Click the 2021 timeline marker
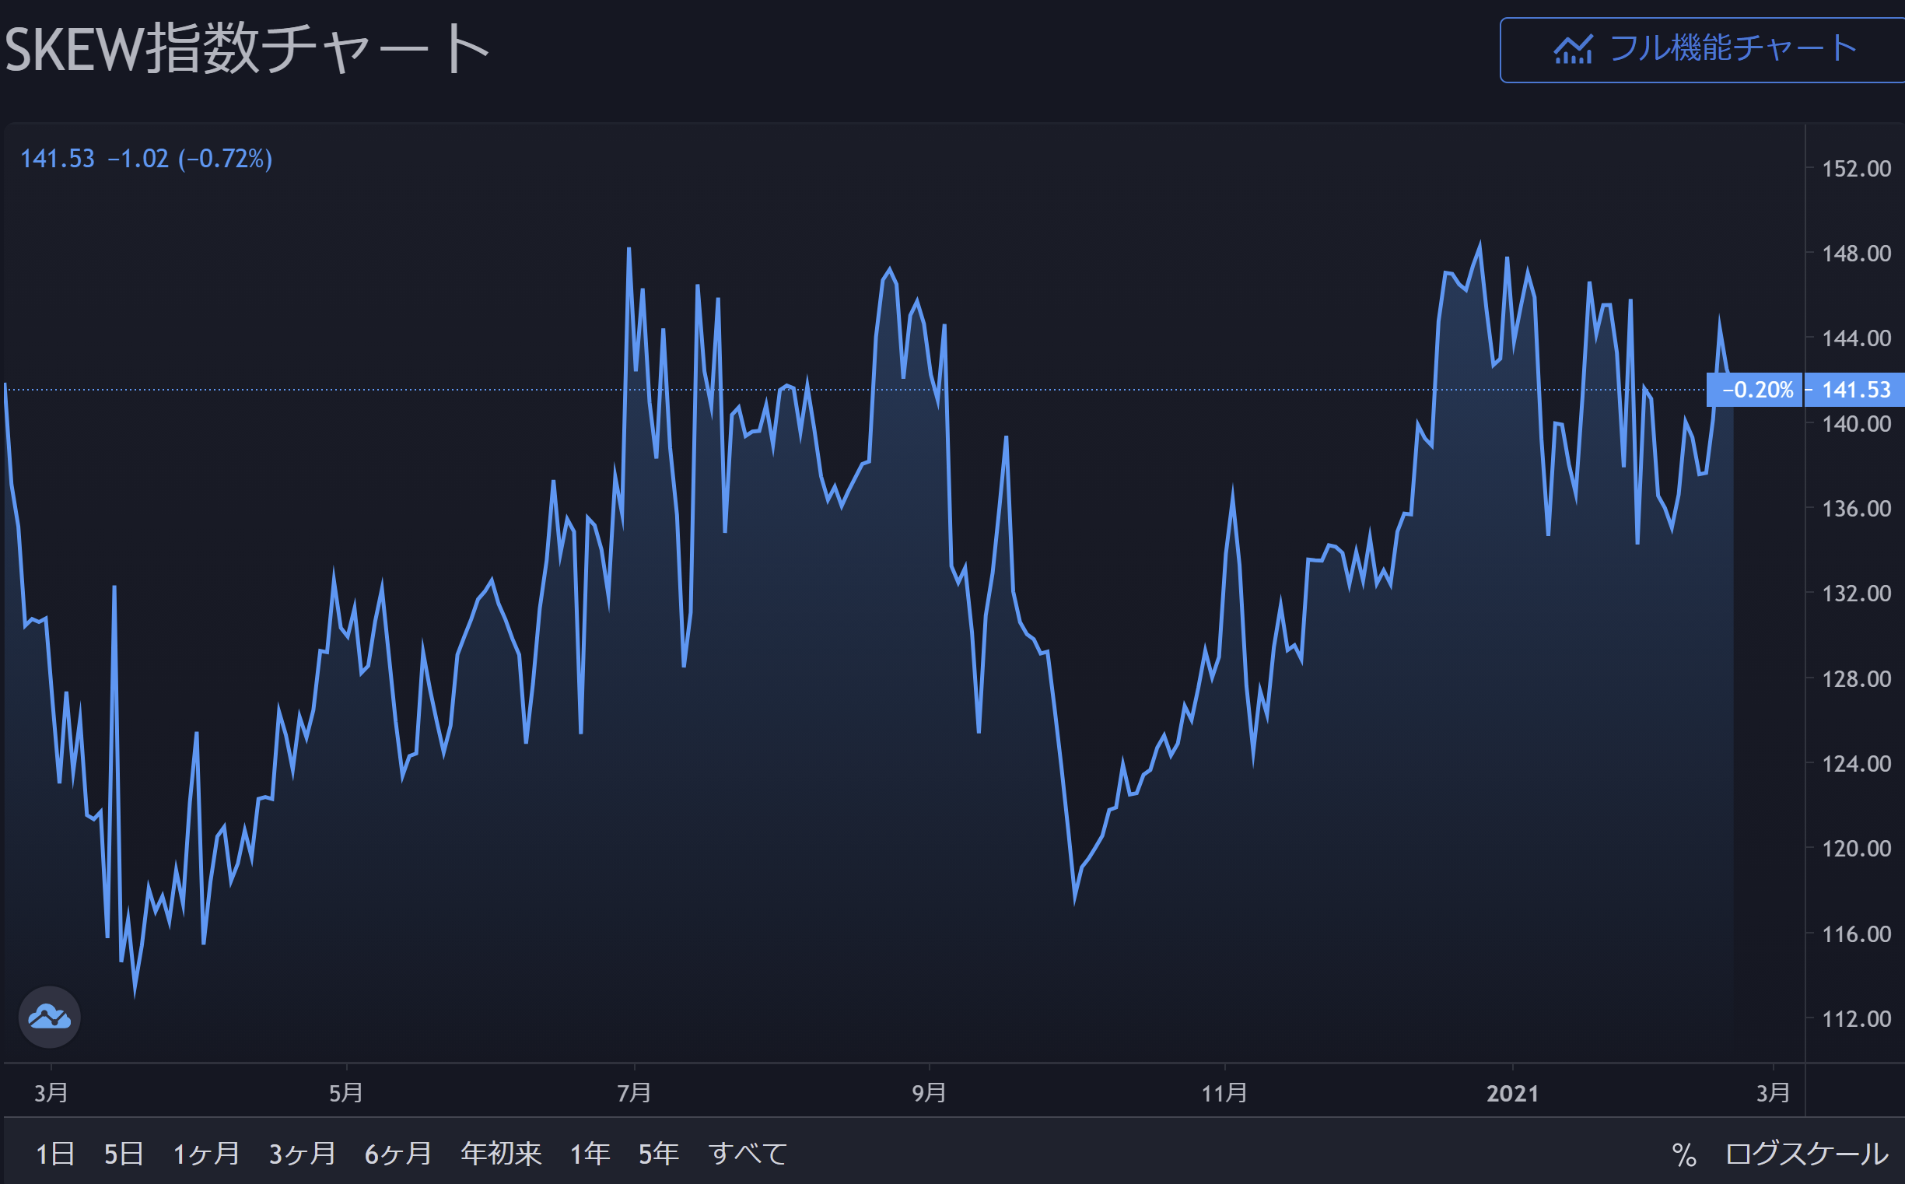 click(x=1512, y=1093)
